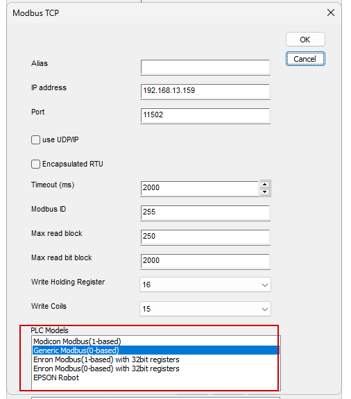The width and height of the screenshot is (351, 399).
Task: Edit the Port field value 11502
Action: click(x=205, y=115)
